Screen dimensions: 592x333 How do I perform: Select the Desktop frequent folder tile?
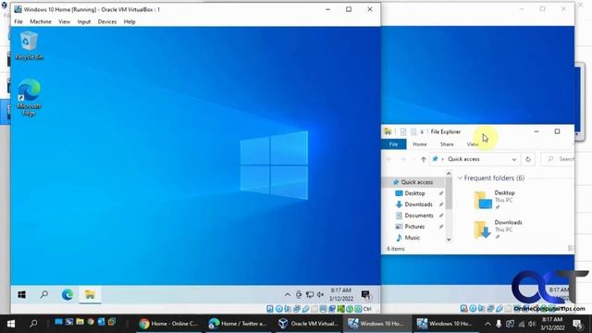[x=495, y=200]
